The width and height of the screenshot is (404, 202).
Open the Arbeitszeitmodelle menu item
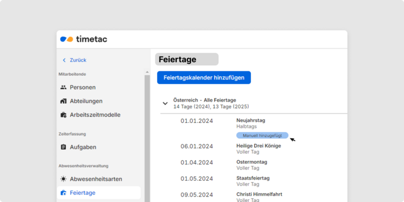tap(95, 115)
